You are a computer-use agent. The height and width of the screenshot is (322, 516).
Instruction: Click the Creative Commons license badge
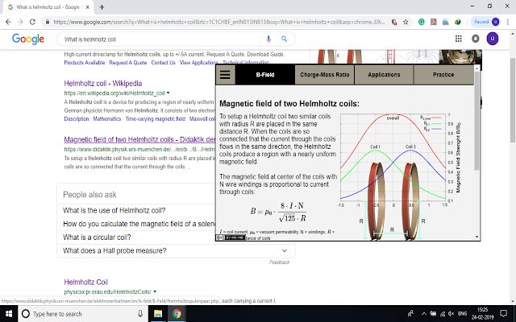coord(231,237)
